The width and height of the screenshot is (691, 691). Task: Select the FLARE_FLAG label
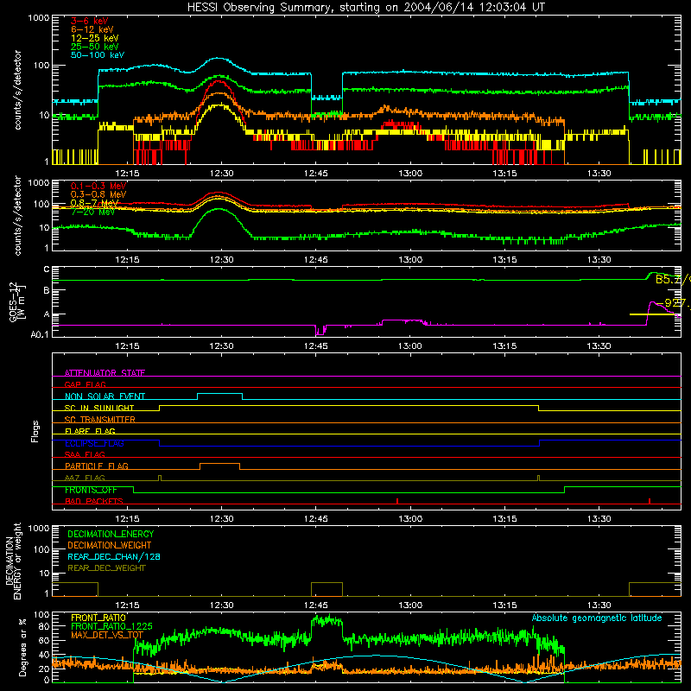[90, 431]
